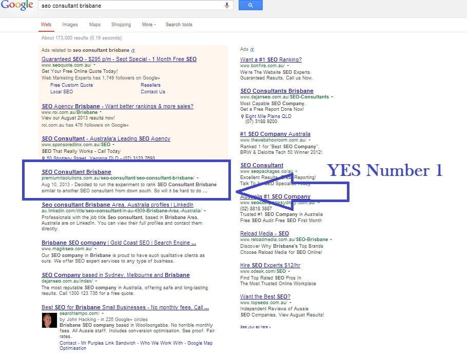
Task: Switch to the Images tab
Action: 70,25
